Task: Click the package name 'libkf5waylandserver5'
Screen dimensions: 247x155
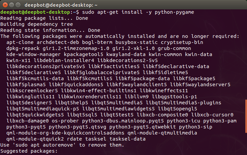Action: (200, 85)
